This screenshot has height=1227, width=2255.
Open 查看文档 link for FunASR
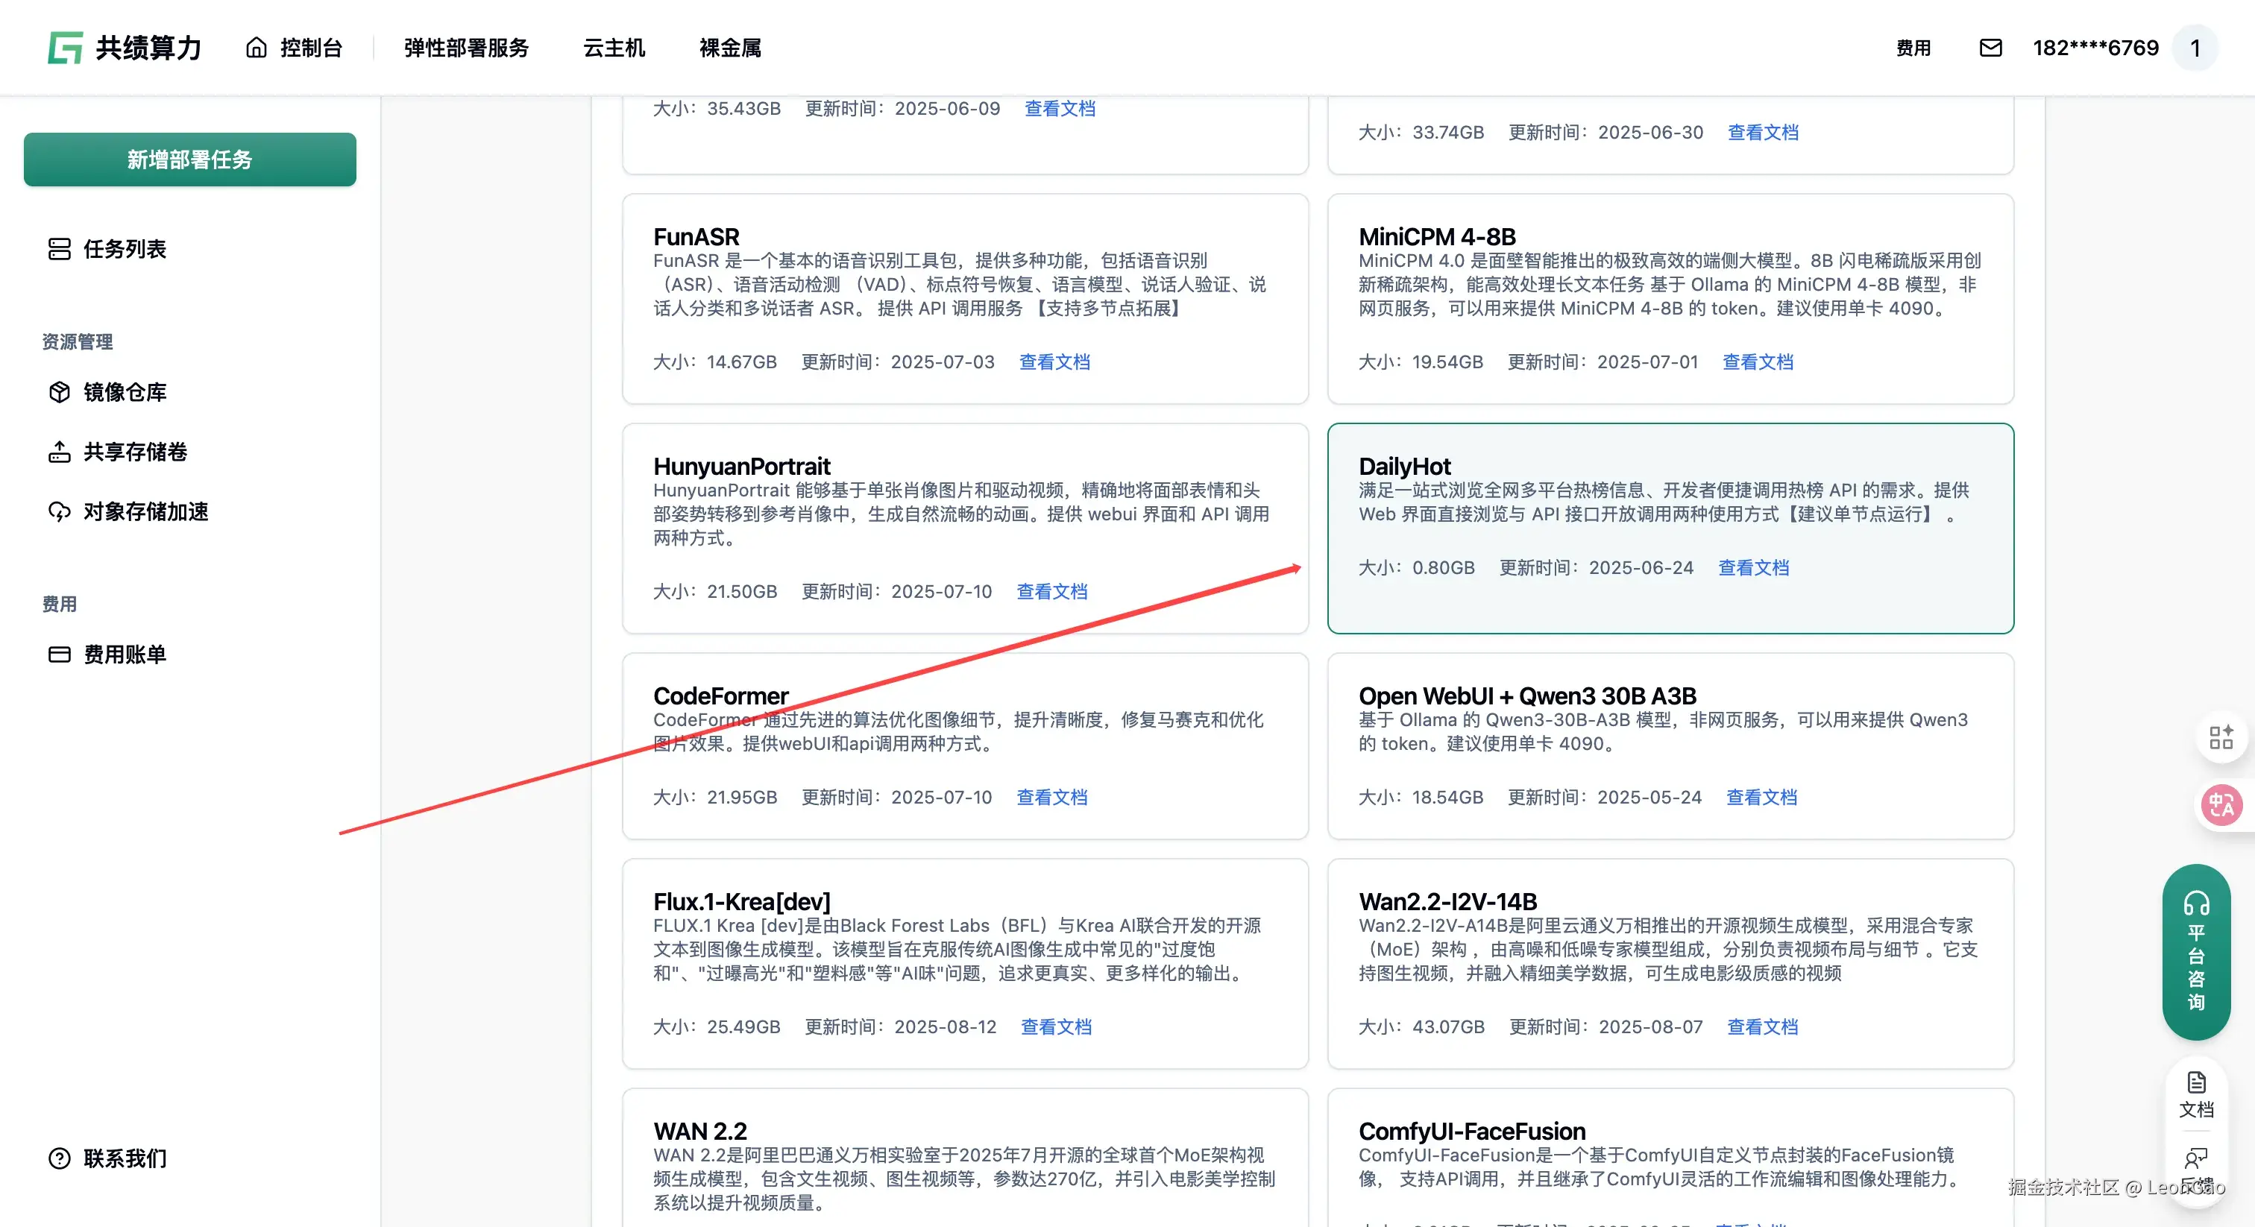[x=1054, y=362]
